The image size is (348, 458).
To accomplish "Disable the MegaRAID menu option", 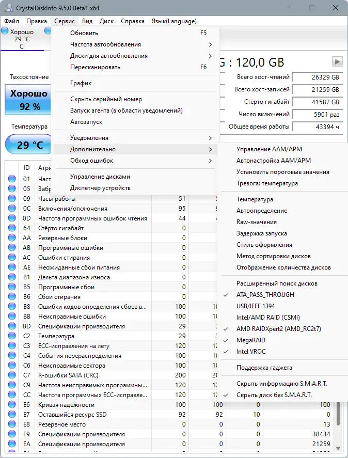I will point(251,340).
